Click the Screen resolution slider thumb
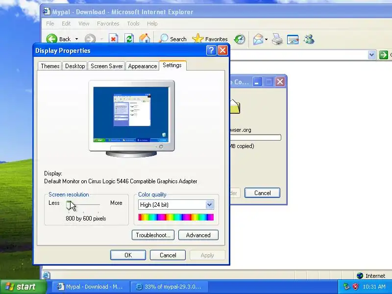 pyautogui.click(x=69, y=205)
